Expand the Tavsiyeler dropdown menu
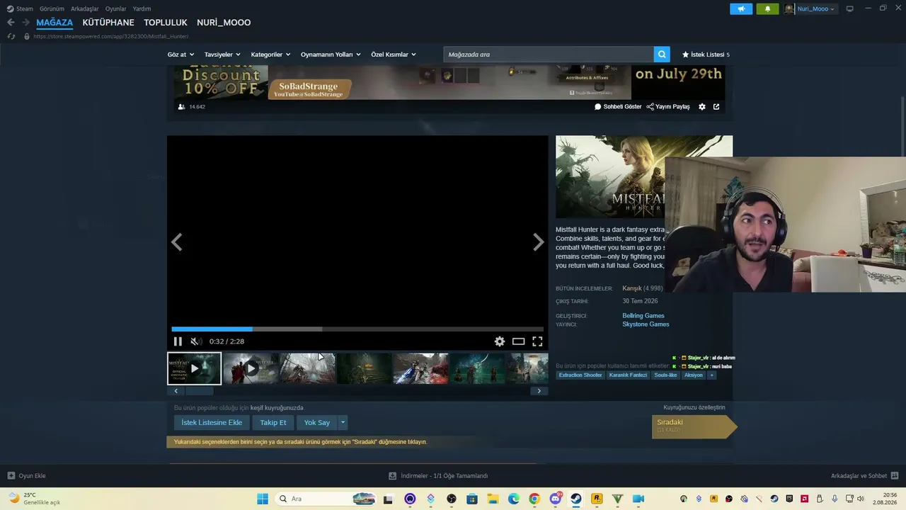Screen dimensions: 906x510 click(x=222, y=55)
